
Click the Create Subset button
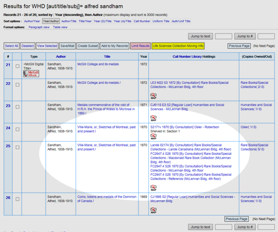click(88, 46)
